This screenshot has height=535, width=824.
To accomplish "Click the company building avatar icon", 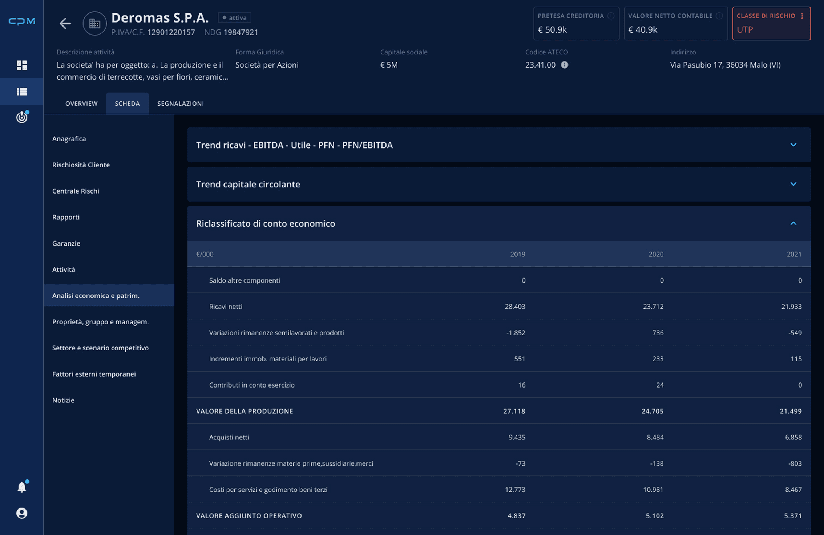I will point(94,24).
